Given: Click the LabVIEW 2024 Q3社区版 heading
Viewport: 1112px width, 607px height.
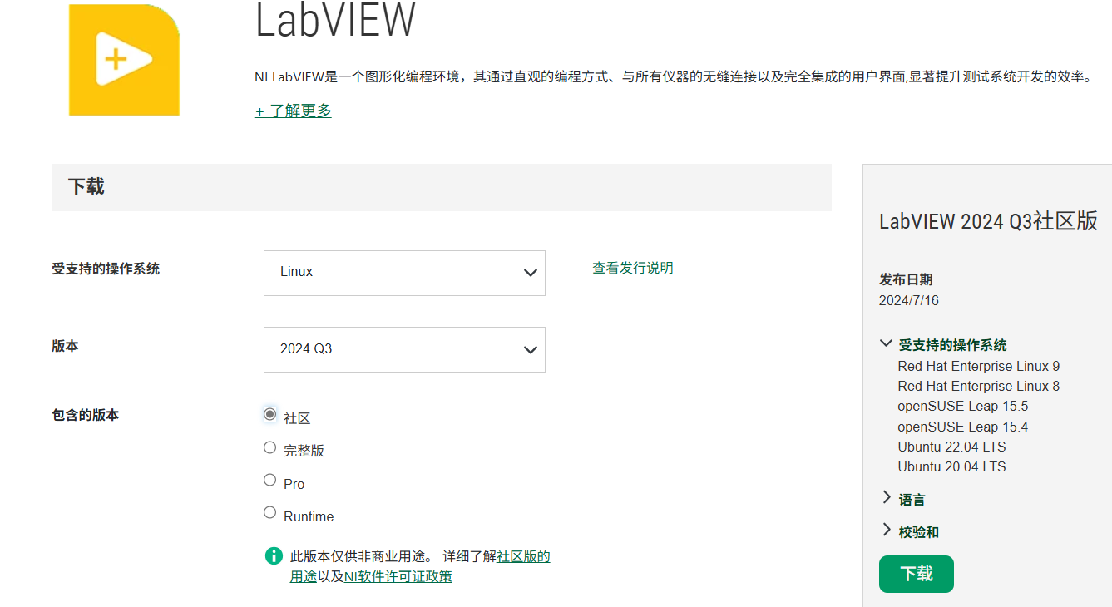Looking at the screenshot, I should (989, 221).
